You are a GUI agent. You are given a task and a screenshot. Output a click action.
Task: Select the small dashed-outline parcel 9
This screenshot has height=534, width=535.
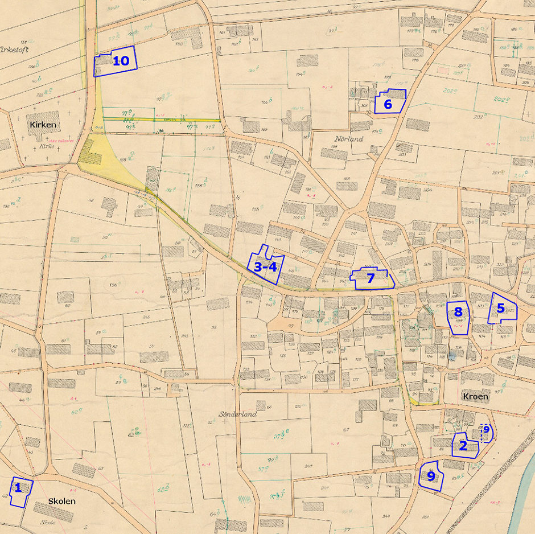(485, 432)
